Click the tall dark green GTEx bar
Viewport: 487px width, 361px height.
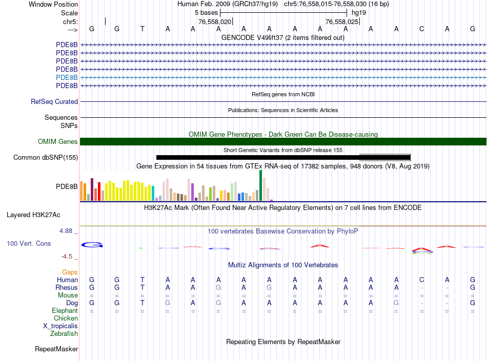(260, 185)
